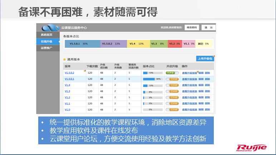Toggle the 开启升级 switch for V1.5.0.2
This screenshot has height=155, width=276.
[x=172, y=73]
